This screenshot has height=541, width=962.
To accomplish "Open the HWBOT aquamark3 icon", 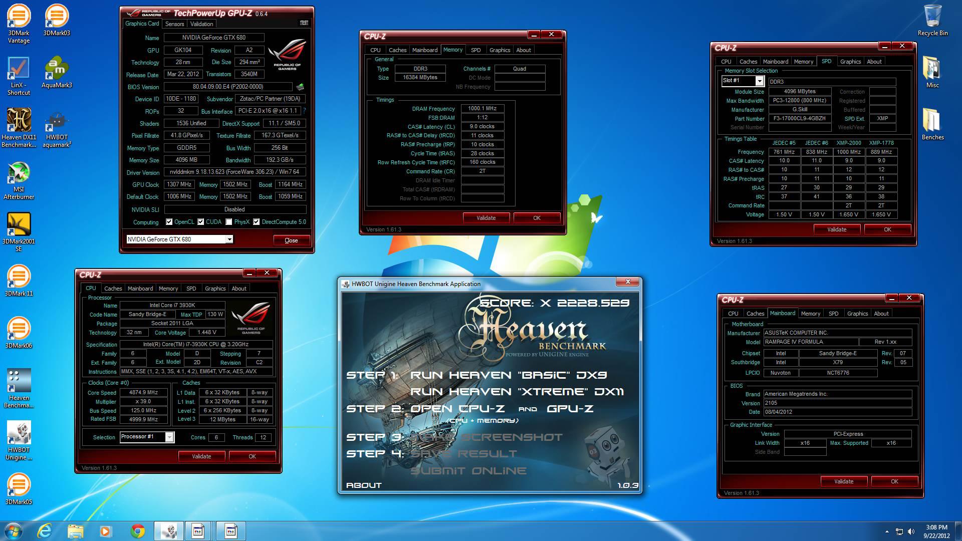I will tap(57, 128).
